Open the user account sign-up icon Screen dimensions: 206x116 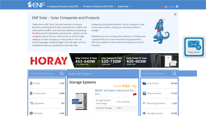coord(177,6)
